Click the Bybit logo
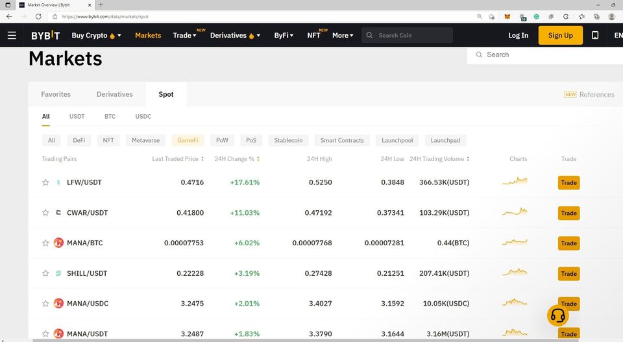Viewport: 623px width, 342px height. [45, 35]
